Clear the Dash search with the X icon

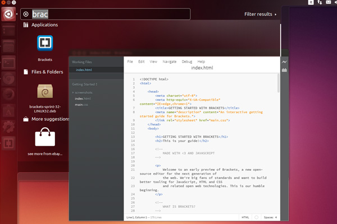tap(26, 14)
